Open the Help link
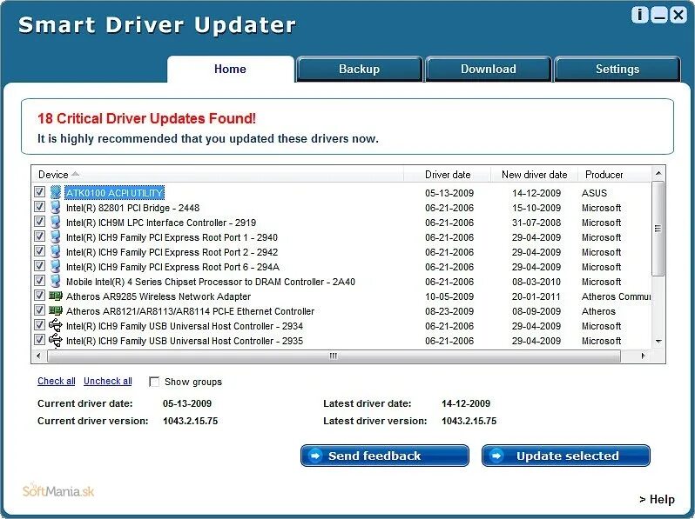Image resolution: width=695 pixels, height=519 pixels. pos(657,500)
